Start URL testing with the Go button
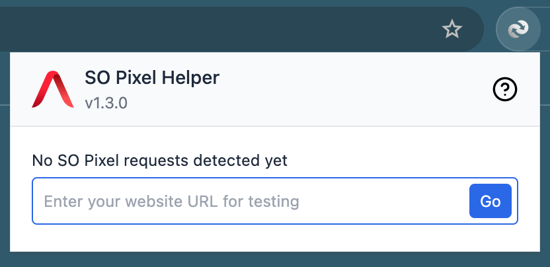550x267 pixels. coord(490,201)
